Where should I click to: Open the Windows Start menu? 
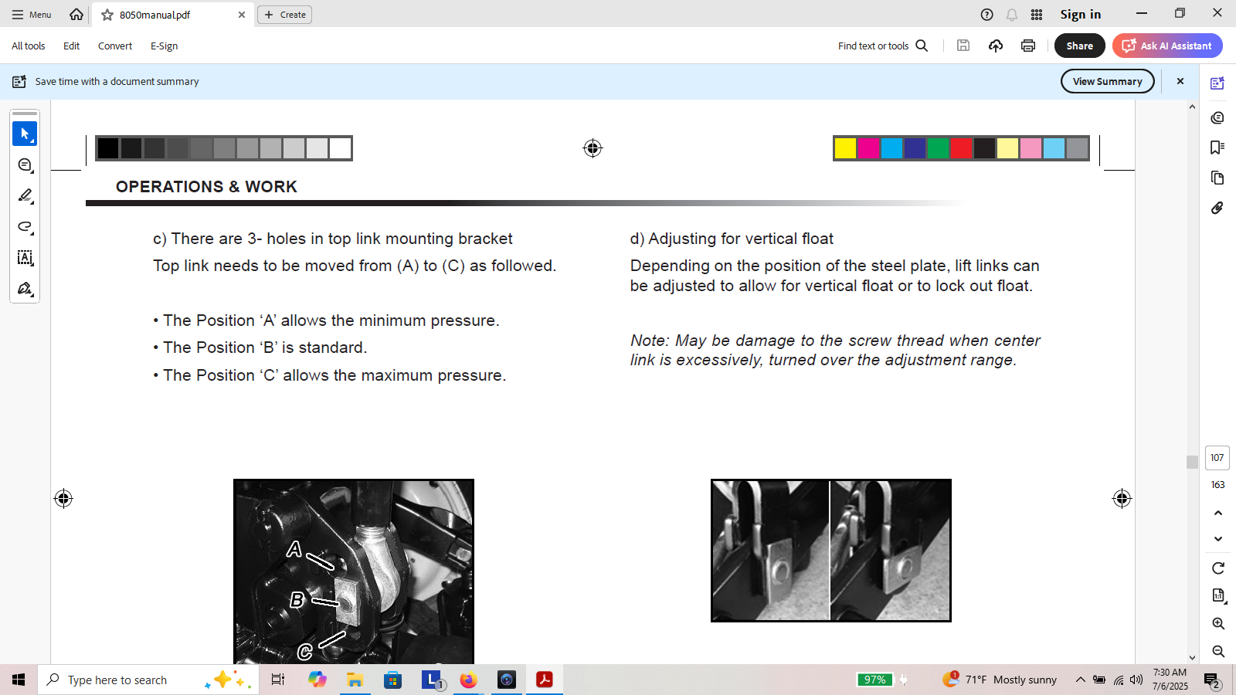[19, 680]
